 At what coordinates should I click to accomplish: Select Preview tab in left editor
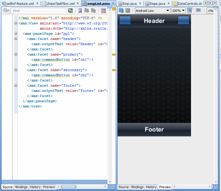[49, 187]
